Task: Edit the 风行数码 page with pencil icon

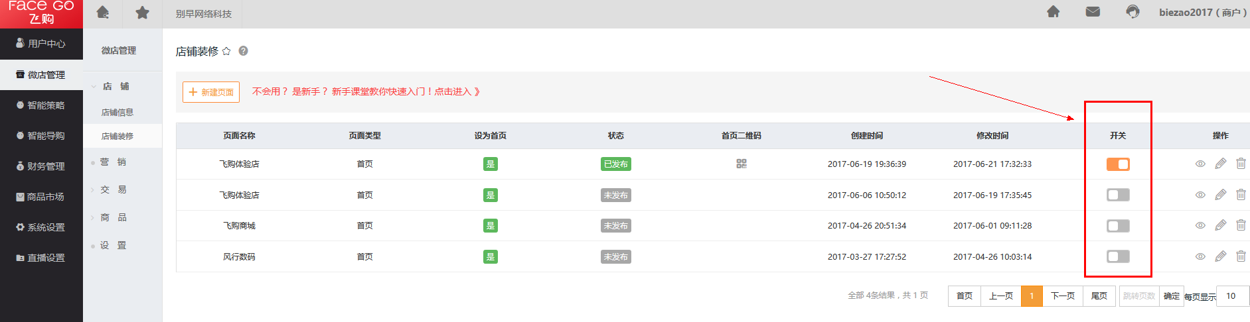Action: point(1220,256)
